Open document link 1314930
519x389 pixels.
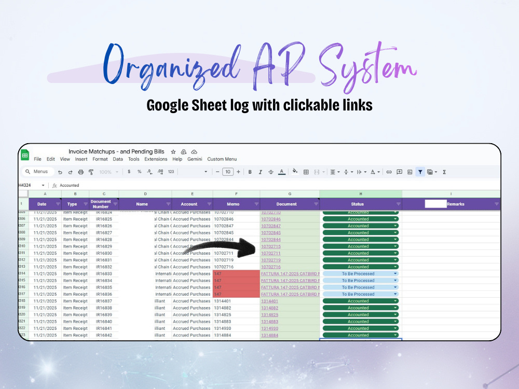point(269,328)
